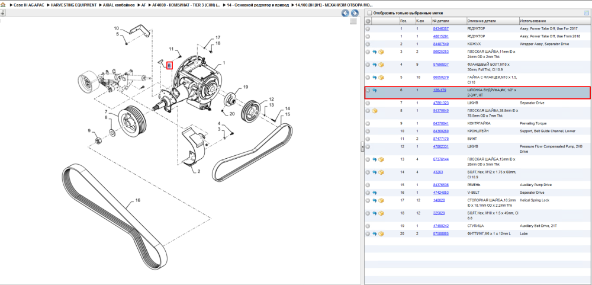This screenshot has height=285, width=592.
Task: Click the round add-all icon in the table header
Action: click(x=368, y=21)
